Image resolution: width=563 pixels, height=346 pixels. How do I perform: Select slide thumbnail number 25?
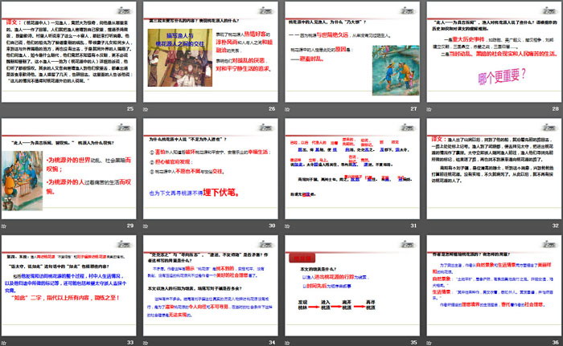[70, 50]
